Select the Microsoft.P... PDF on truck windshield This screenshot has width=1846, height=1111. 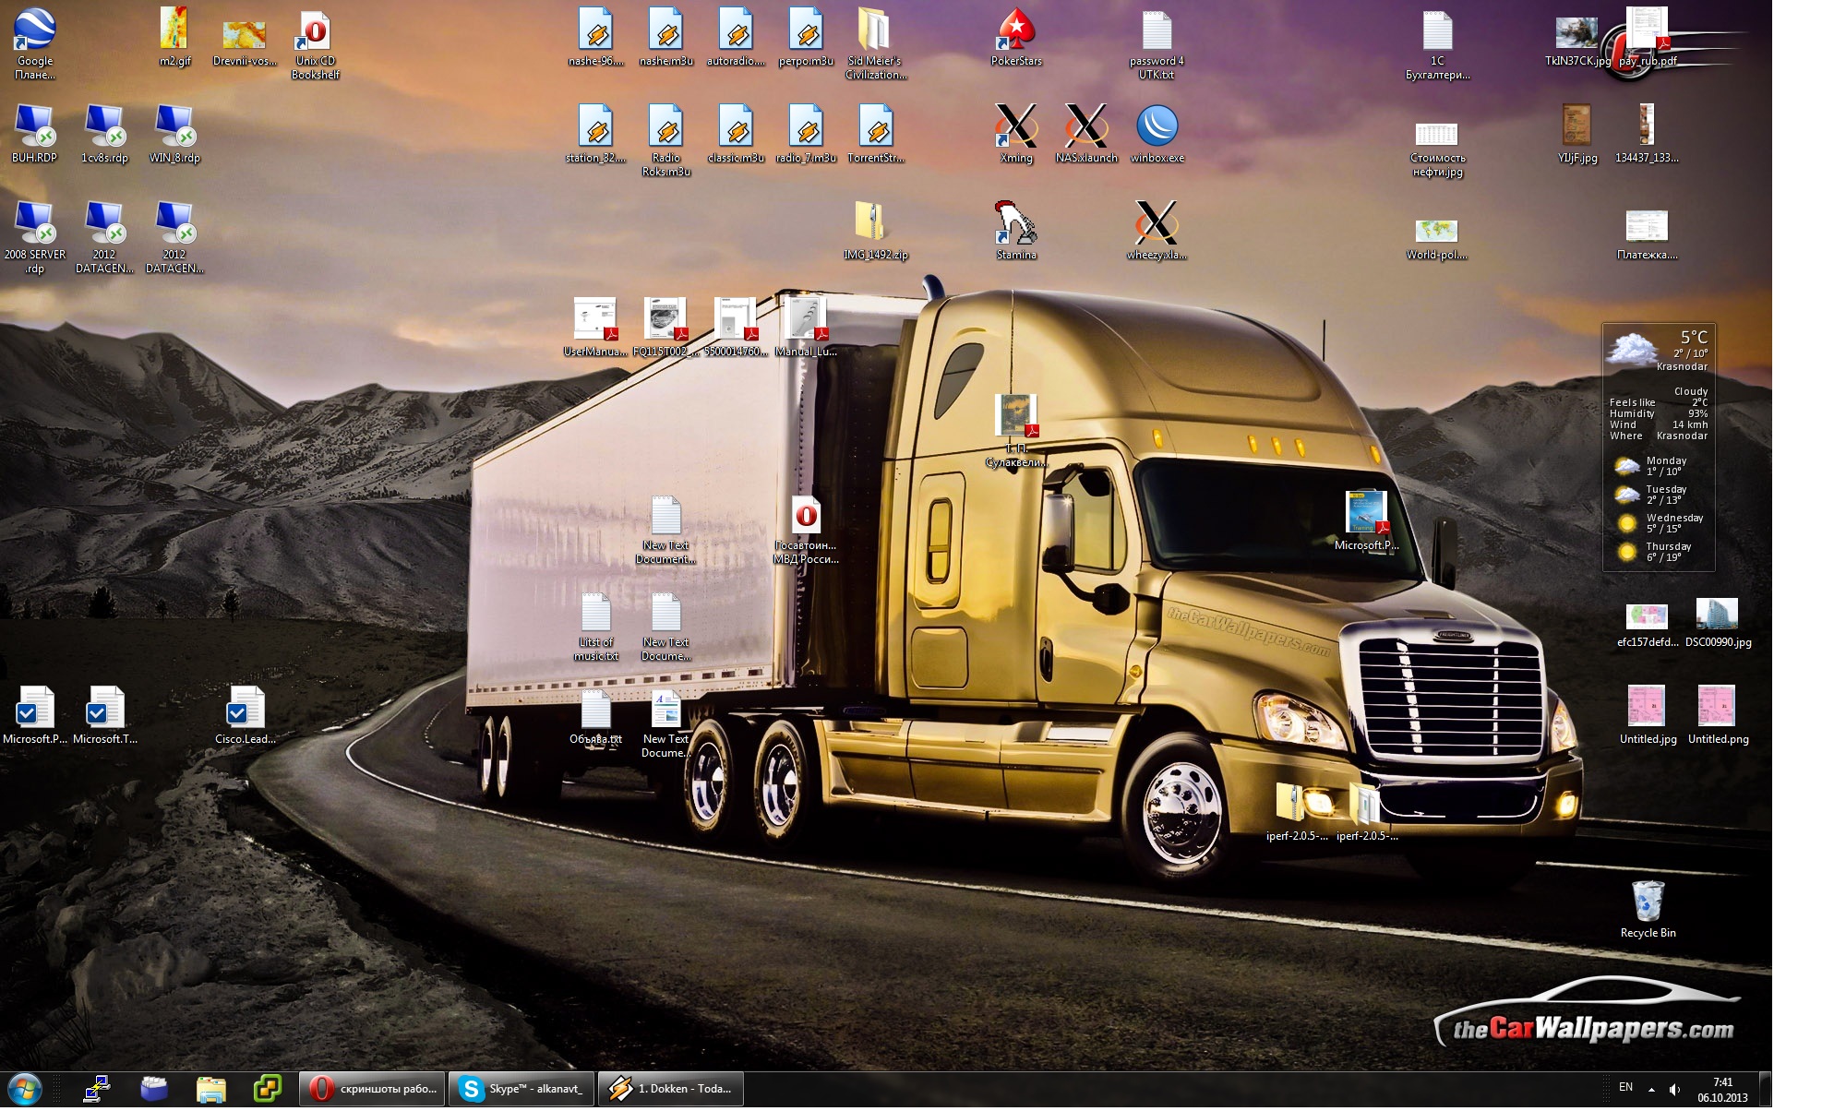tap(1367, 521)
